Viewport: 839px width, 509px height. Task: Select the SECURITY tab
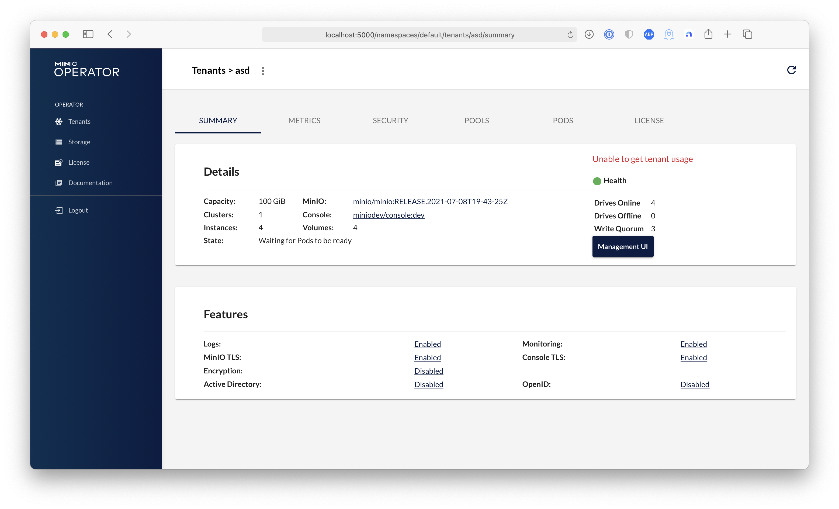click(390, 120)
